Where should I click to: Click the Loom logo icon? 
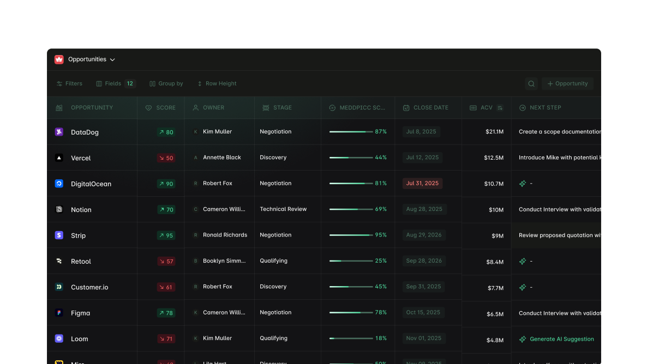point(59,338)
